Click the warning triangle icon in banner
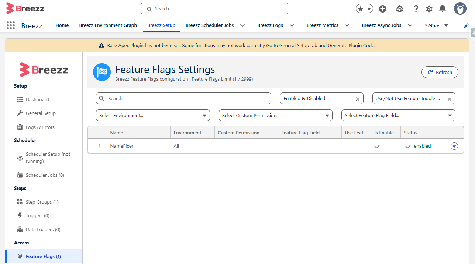The height and width of the screenshot is (264, 475). pyautogui.click(x=101, y=46)
